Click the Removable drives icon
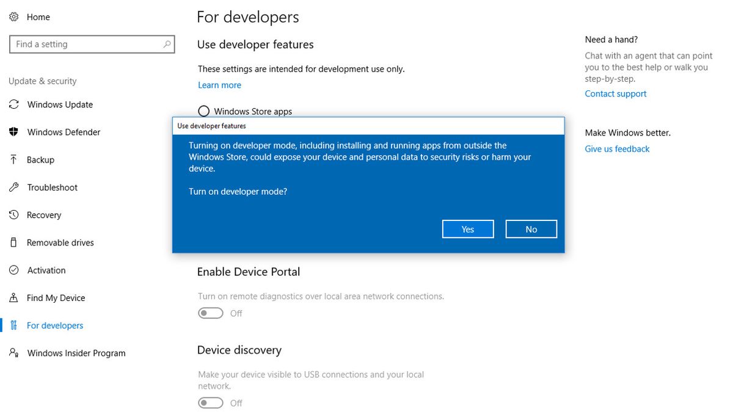The height and width of the screenshot is (412, 733). pos(13,242)
